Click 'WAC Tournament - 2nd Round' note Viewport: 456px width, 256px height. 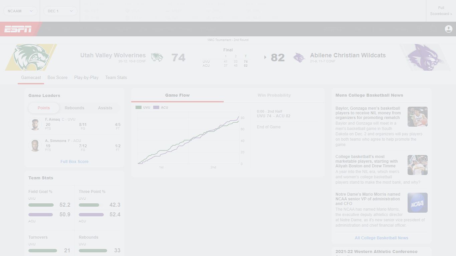click(x=228, y=40)
